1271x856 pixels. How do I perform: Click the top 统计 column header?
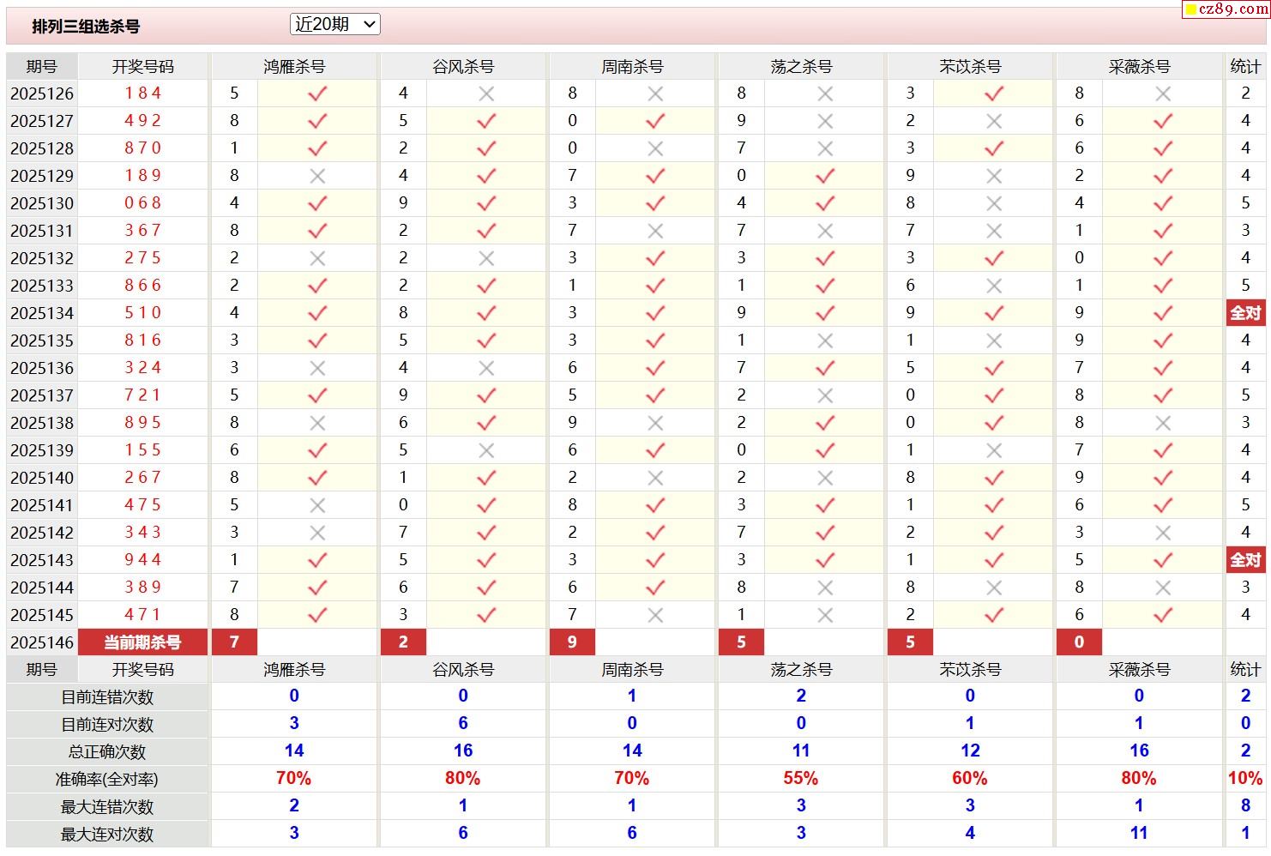click(1245, 67)
